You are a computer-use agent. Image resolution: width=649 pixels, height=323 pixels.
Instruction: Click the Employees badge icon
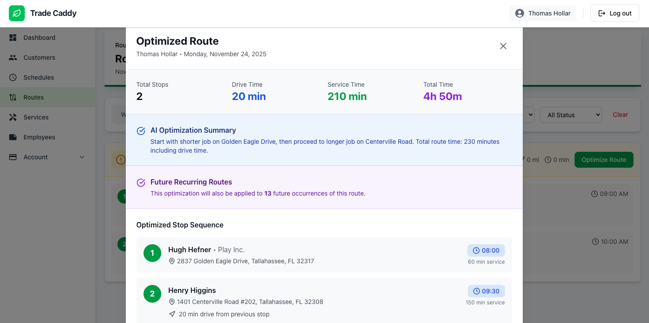coord(13,137)
